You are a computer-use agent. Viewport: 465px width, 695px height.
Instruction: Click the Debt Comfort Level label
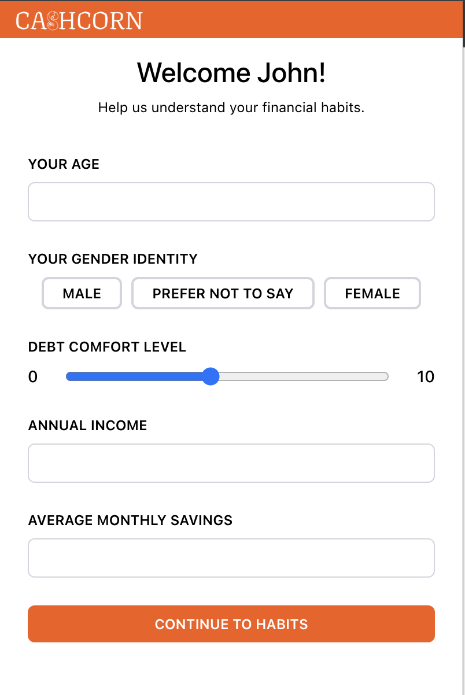tap(107, 347)
